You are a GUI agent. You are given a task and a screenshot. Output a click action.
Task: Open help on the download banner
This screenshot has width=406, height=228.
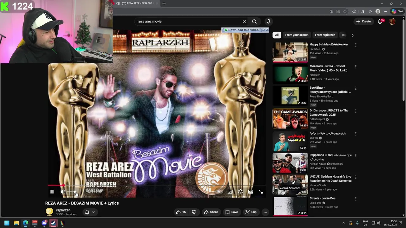coord(263,30)
